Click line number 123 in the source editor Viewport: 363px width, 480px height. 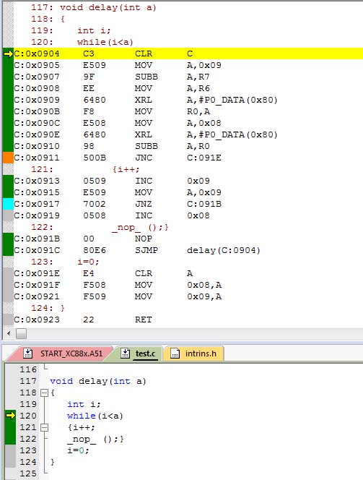coord(28,450)
